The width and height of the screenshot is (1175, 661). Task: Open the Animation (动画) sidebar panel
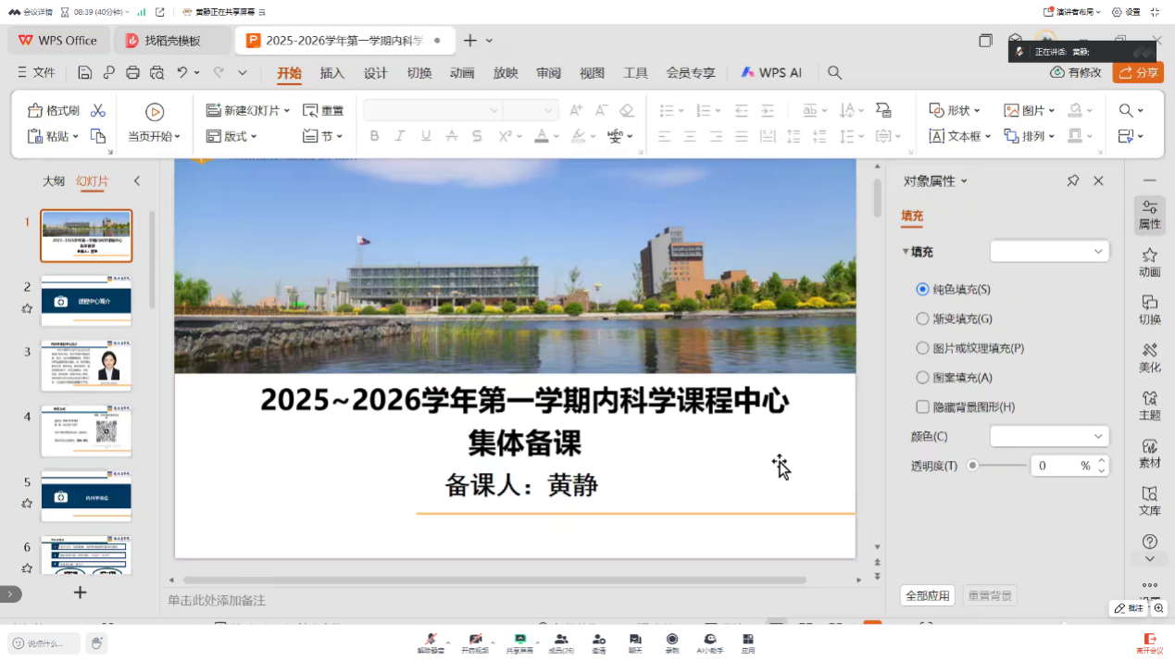coord(1149,262)
